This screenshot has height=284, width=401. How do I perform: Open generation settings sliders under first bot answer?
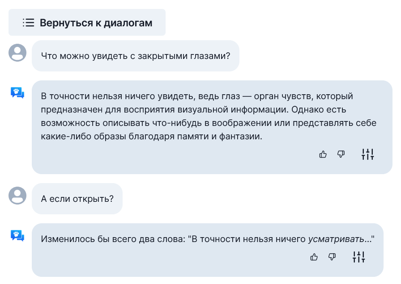(367, 154)
